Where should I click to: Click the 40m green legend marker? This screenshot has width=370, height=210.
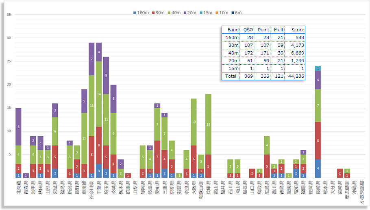coord(173,13)
